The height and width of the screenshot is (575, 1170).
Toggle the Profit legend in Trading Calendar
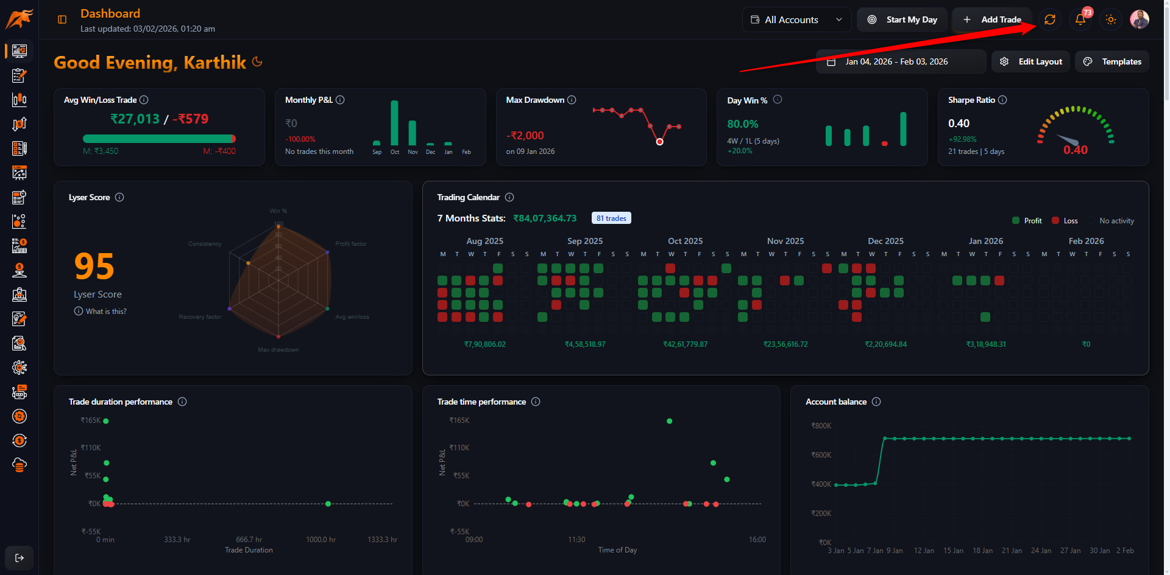(1027, 220)
